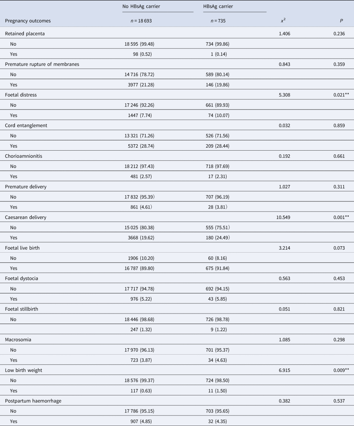Select the 'Foetal dystocia' row label

tap(22, 278)
